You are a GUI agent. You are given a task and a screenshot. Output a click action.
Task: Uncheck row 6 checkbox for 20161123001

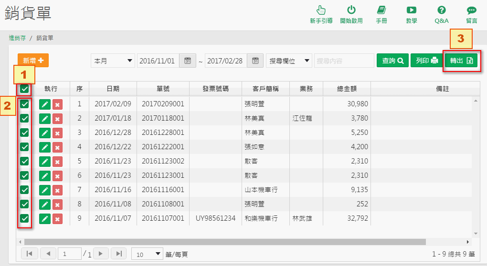[24, 175]
